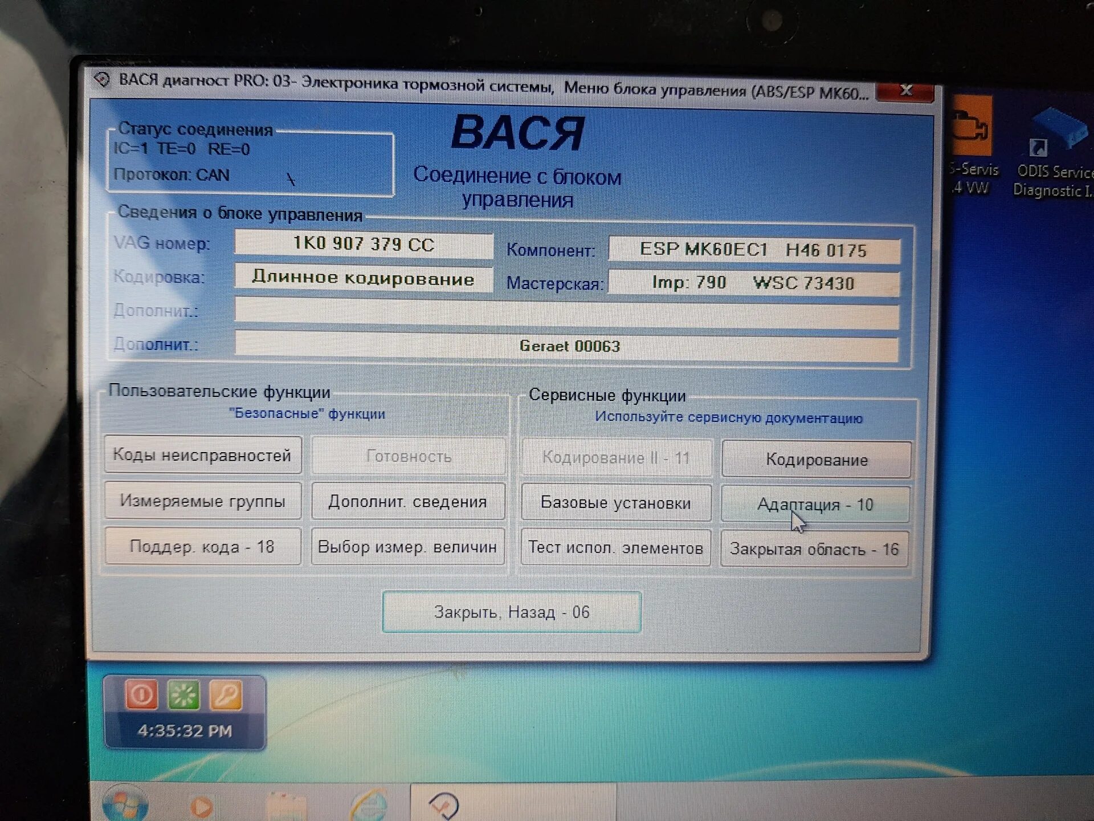This screenshot has width=1094, height=821.
Task: Open the Windows Start menu orb
Action: pyautogui.click(x=125, y=805)
